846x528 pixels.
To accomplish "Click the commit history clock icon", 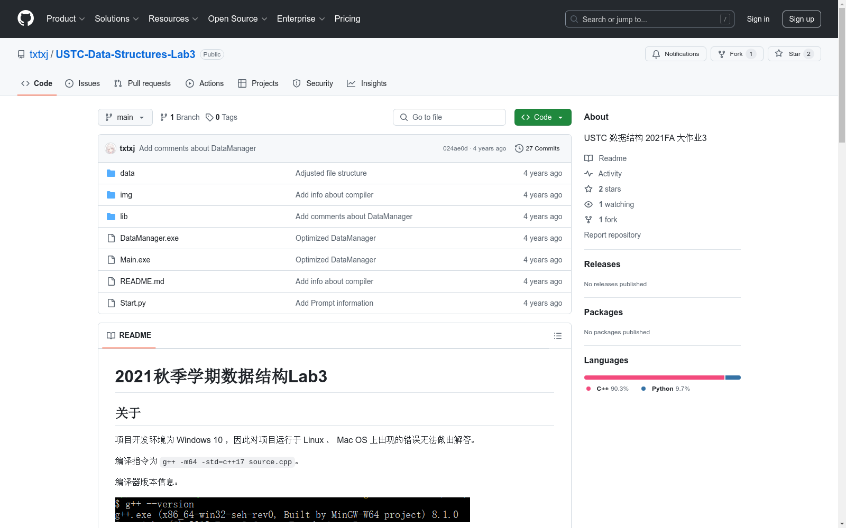I will [x=519, y=148].
